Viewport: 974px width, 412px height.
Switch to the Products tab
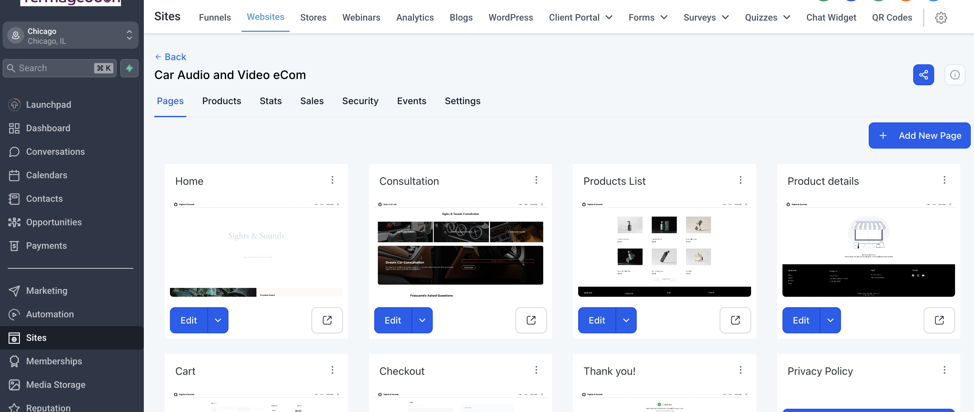(221, 101)
